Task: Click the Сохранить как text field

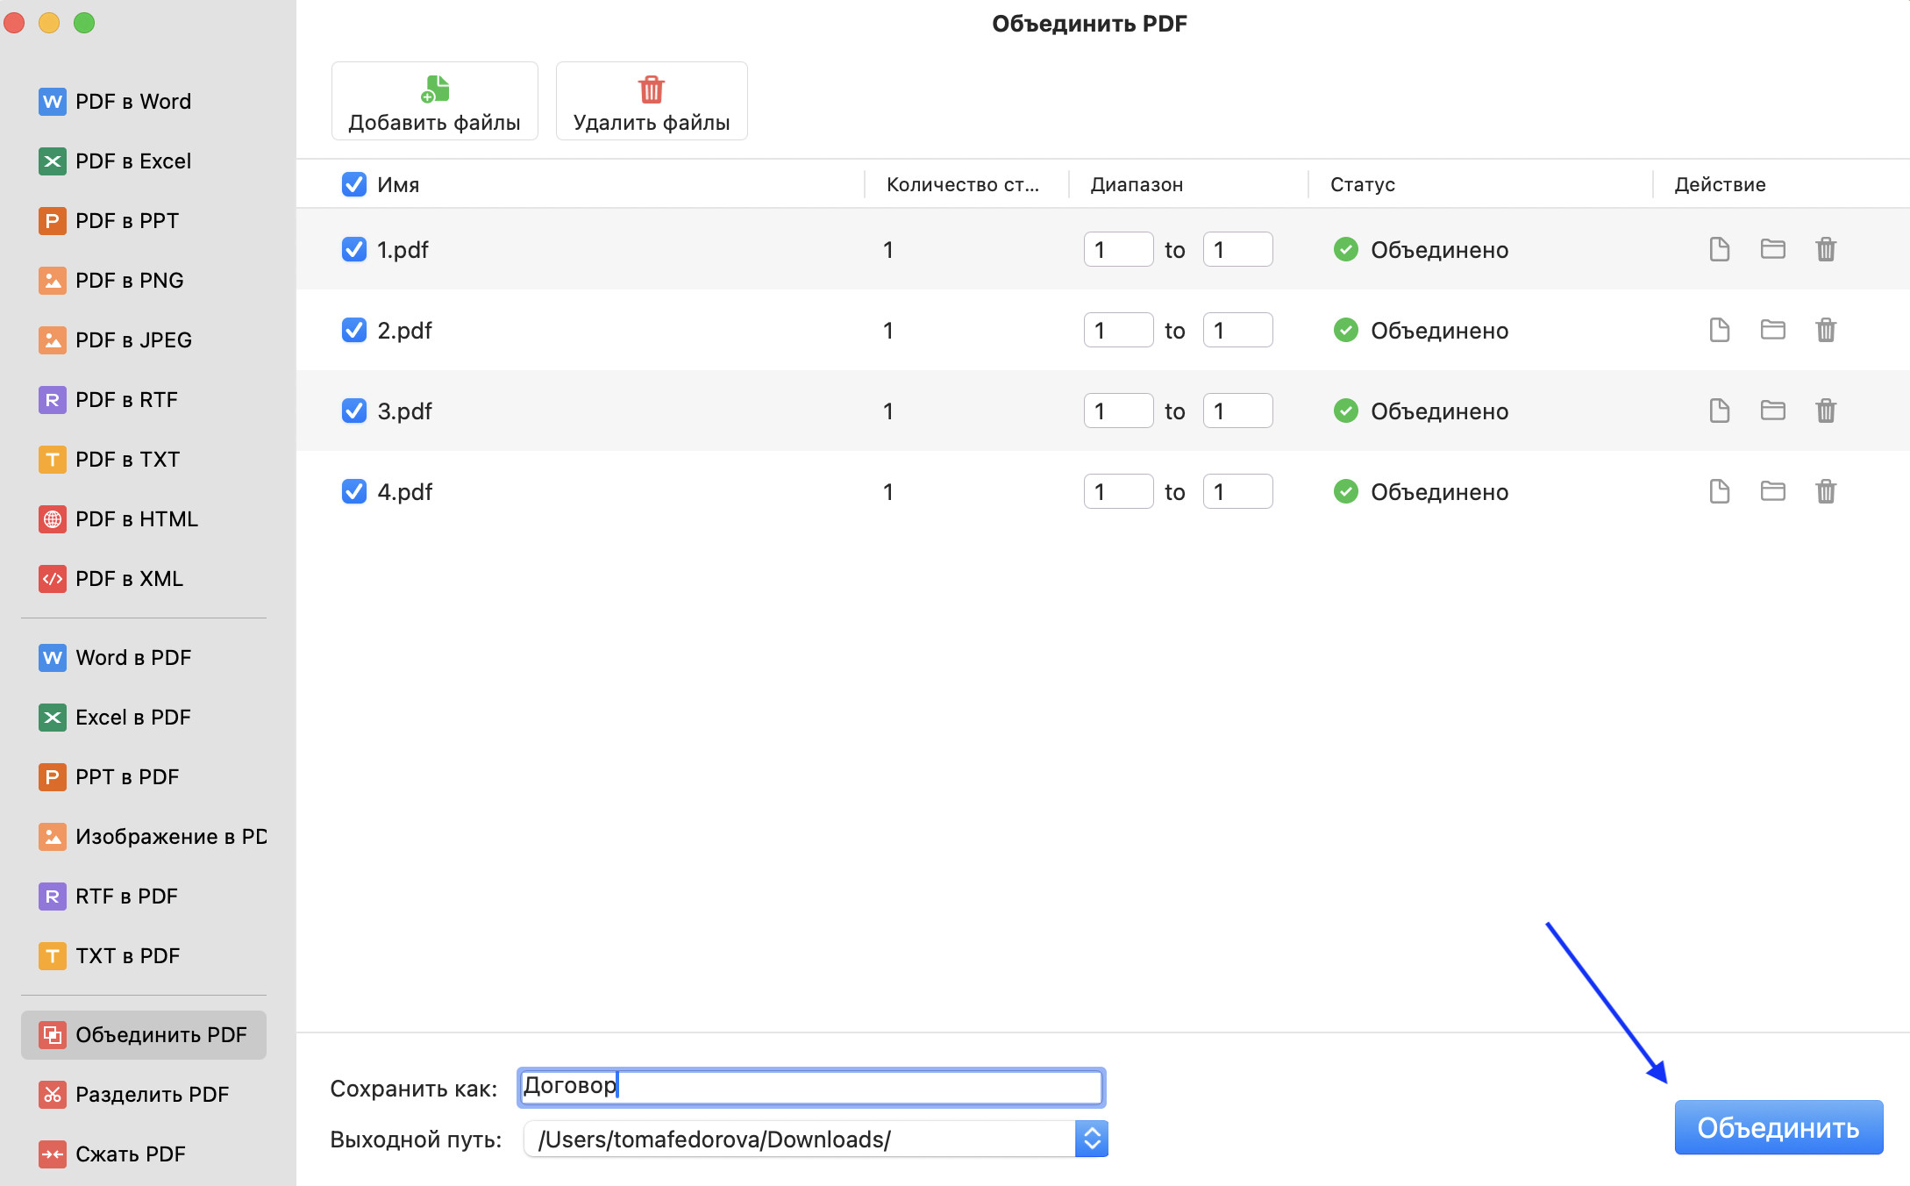Action: (x=810, y=1088)
